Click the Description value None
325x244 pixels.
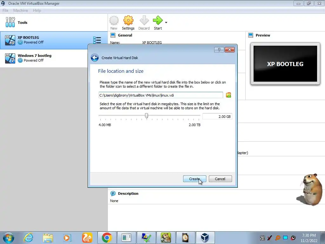pos(114,201)
